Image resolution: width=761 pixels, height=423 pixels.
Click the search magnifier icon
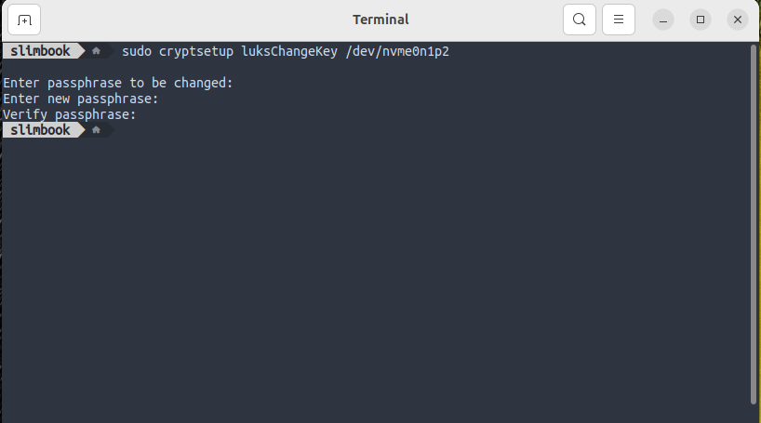(580, 20)
